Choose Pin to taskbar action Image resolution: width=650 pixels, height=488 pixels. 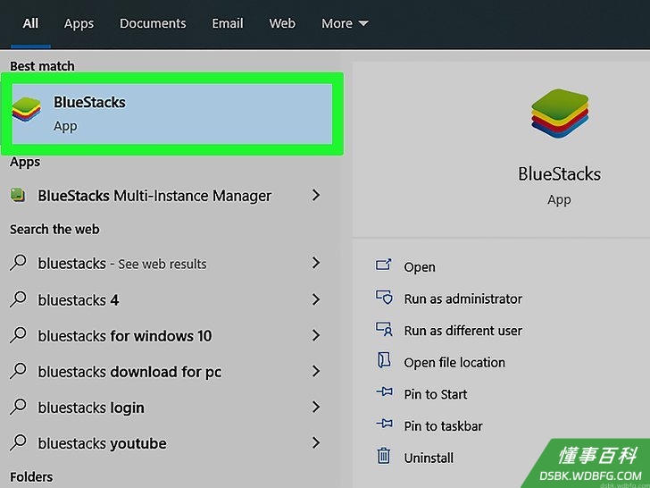coord(443,426)
